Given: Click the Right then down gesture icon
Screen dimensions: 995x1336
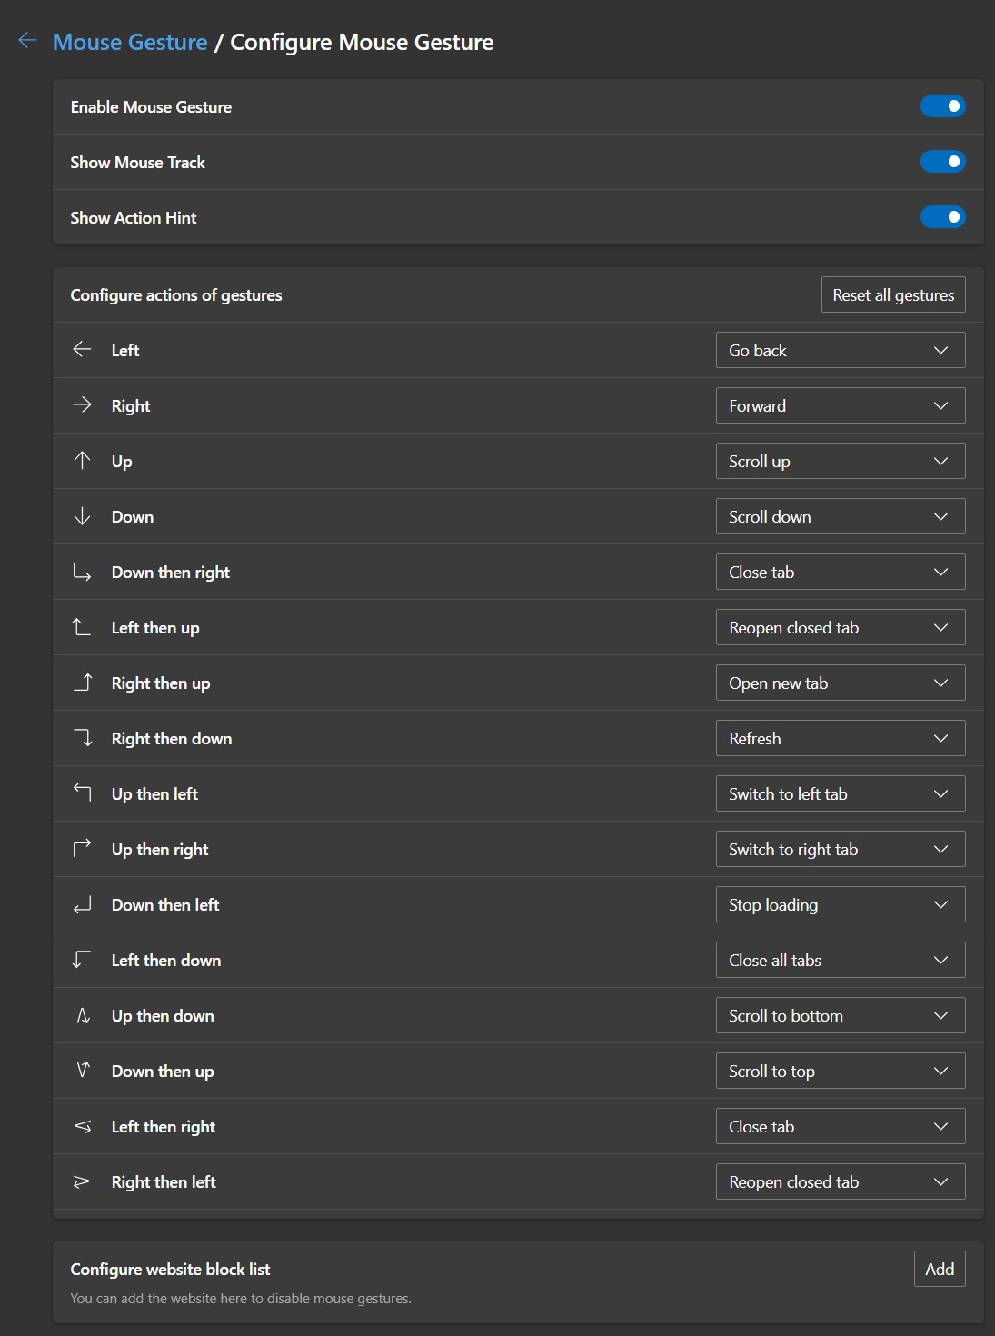Looking at the screenshot, I should (x=83, y=738).
